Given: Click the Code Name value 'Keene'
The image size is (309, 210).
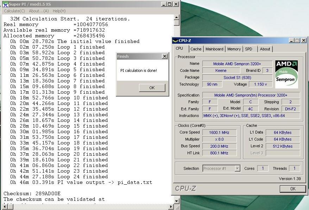Looking at the screenshot, I should point(221,71).
